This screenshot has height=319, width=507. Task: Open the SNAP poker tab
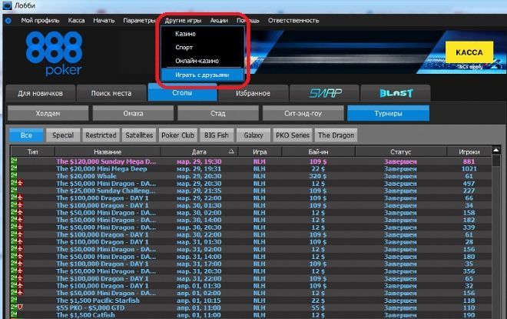pos(325,93)
